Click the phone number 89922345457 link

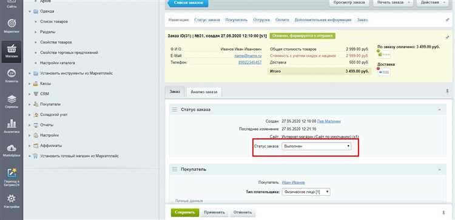click(x=250, y=62)
